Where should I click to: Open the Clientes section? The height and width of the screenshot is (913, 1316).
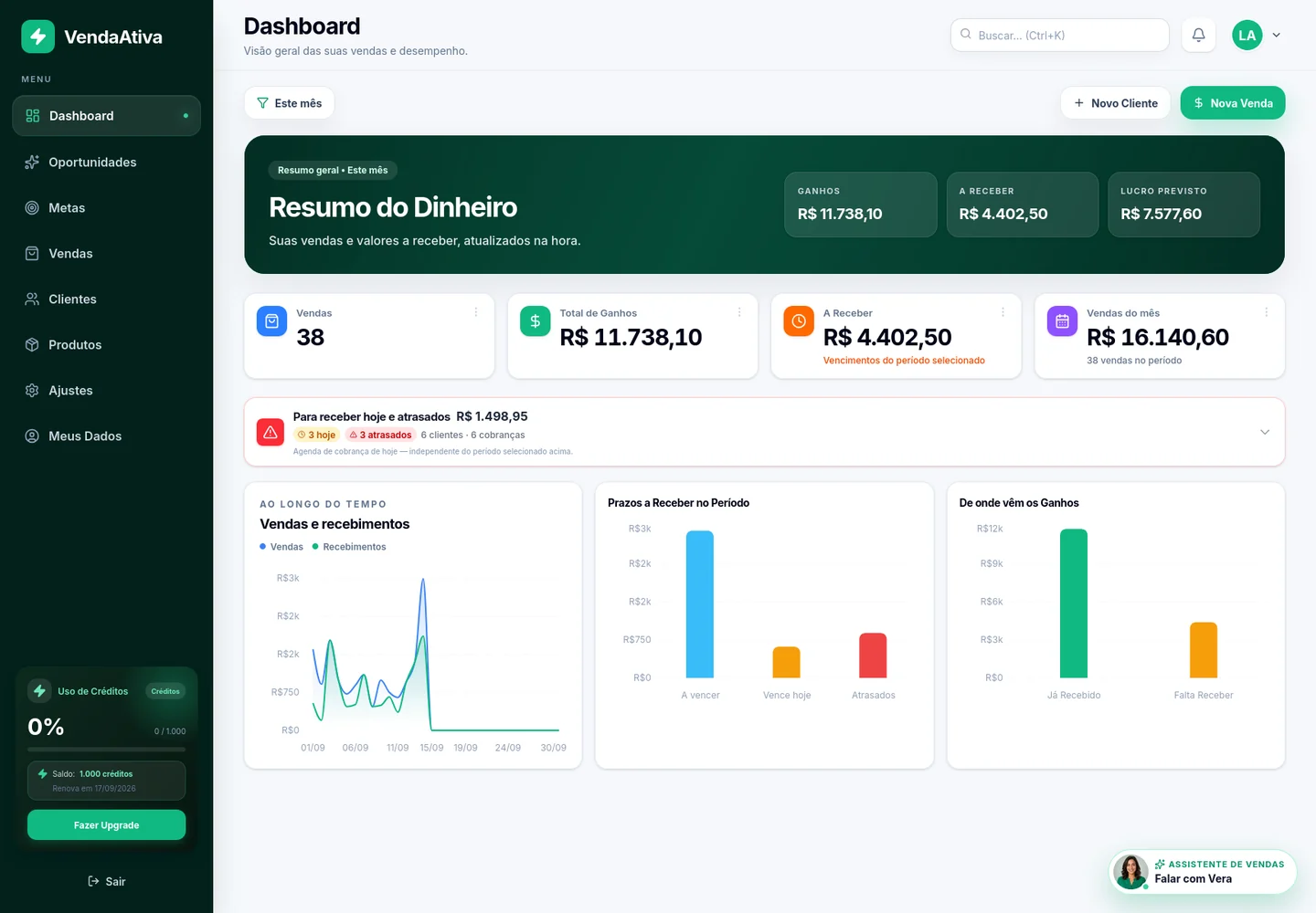106,299
